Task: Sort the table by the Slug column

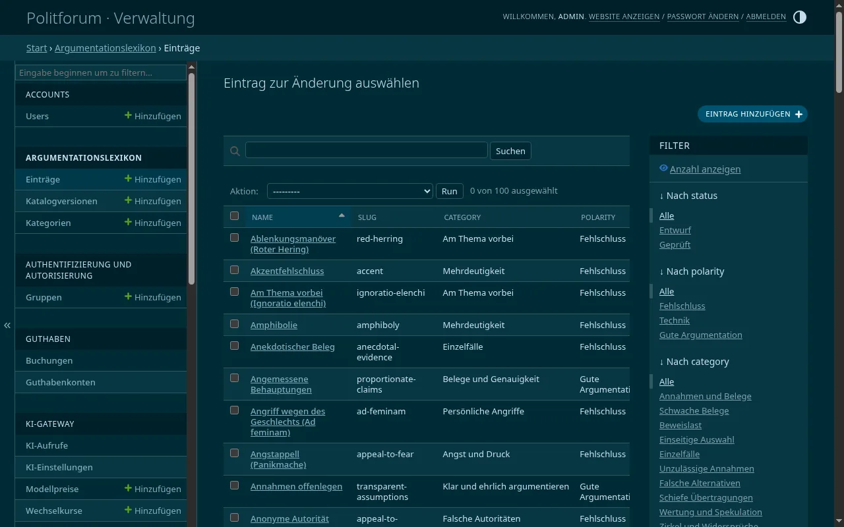Action: pyautogui.click(x=367, y=217)
